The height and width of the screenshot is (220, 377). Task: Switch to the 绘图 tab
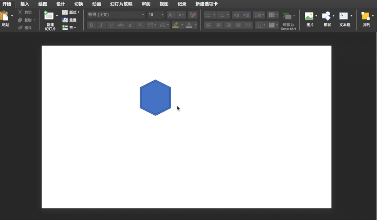pos(43,4)
